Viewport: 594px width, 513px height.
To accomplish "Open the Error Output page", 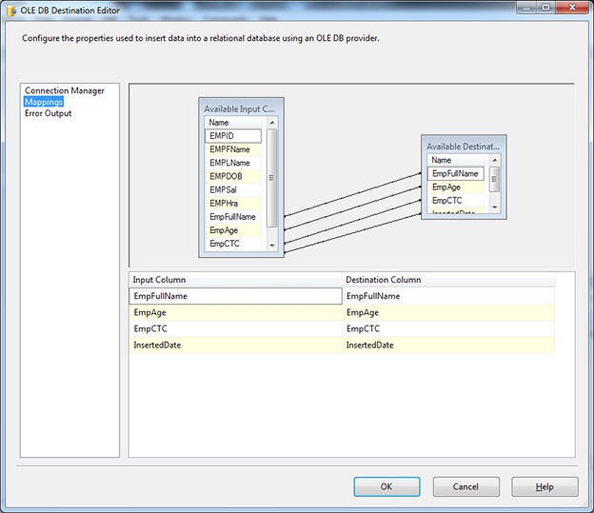I will [x=49, y=113].
